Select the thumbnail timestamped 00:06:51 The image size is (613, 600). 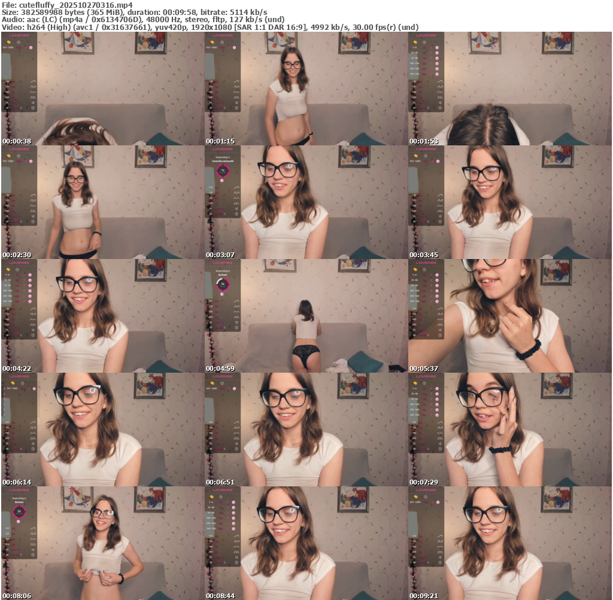(x=306, y=430)
